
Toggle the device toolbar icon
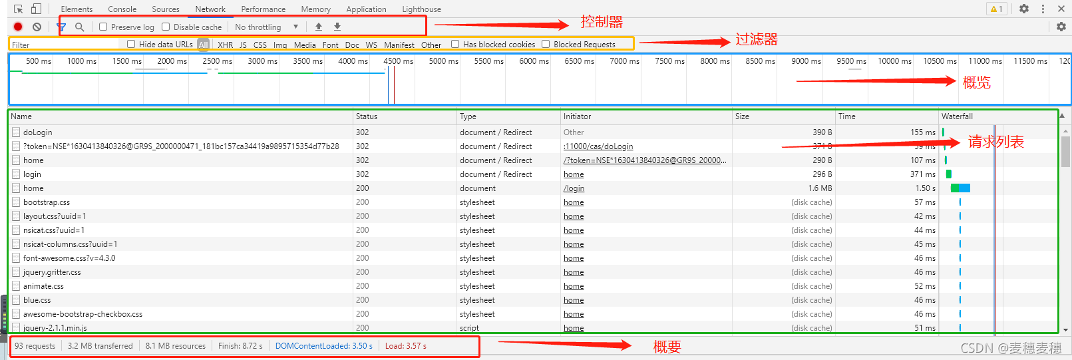click(36, 9)
